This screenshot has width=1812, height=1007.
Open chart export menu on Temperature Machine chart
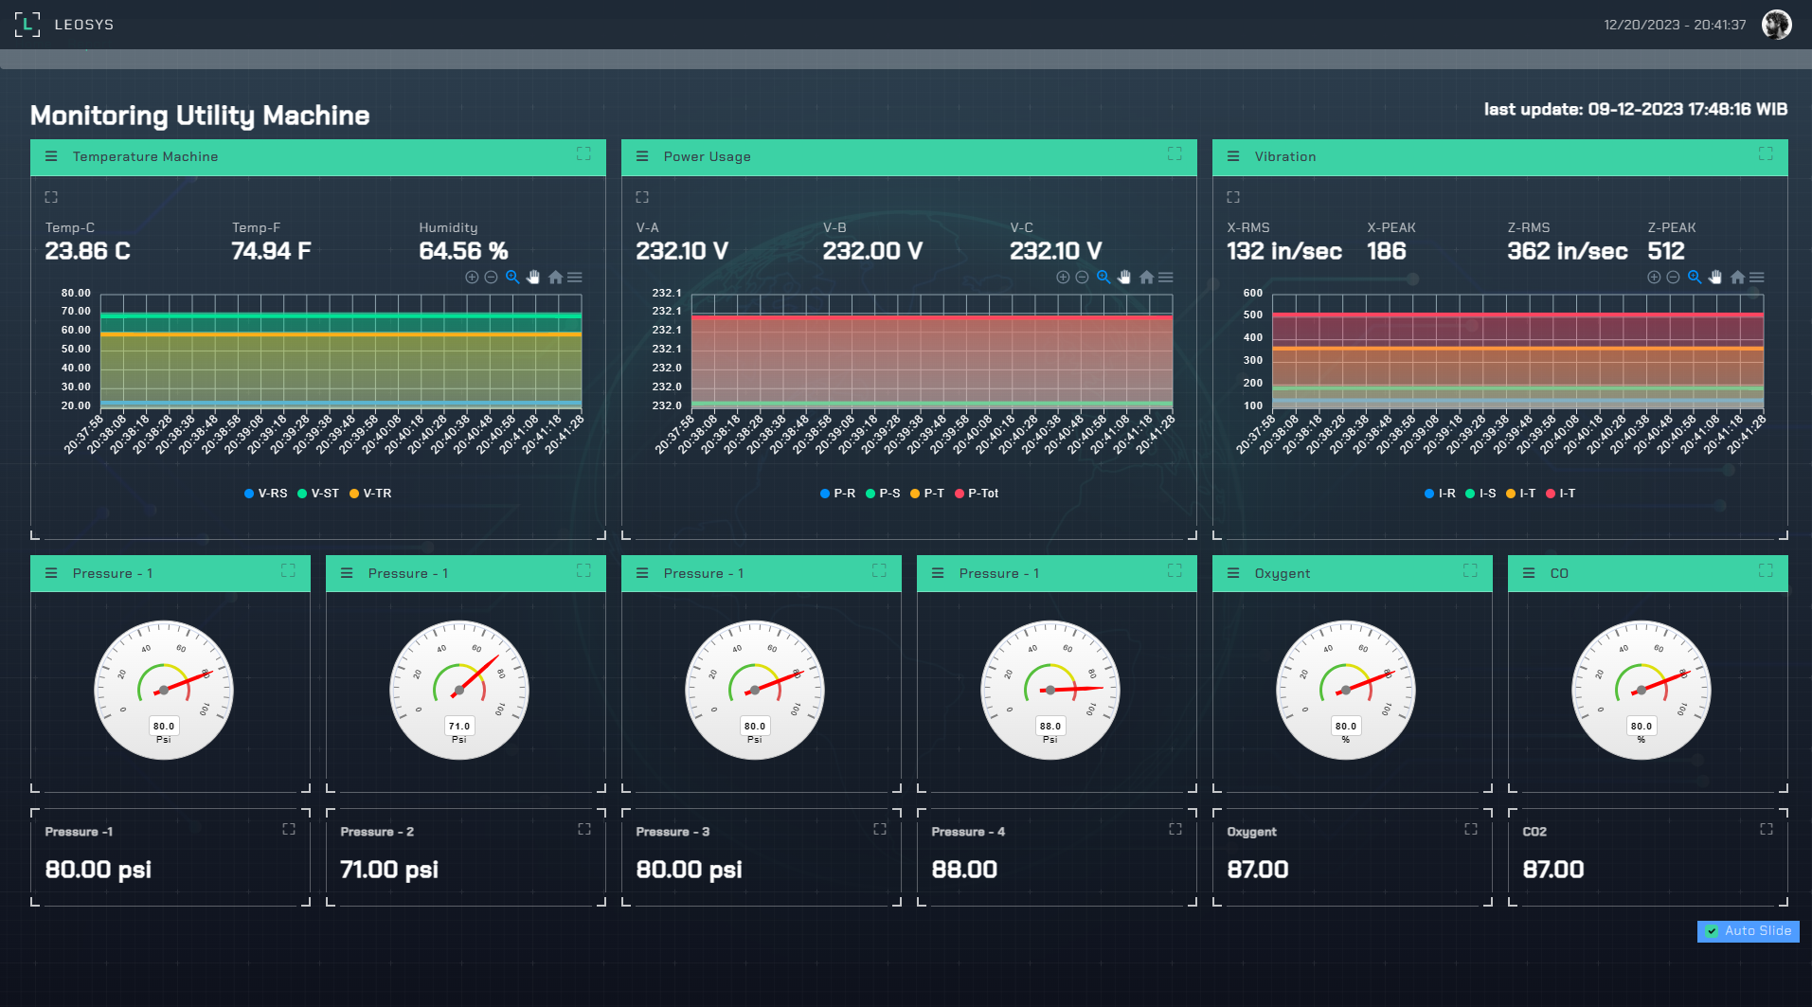(575, 278)
